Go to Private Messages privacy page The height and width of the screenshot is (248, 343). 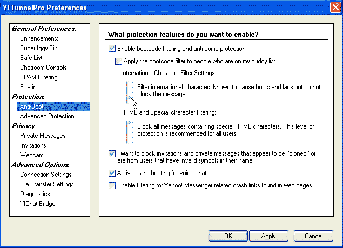[x=43, y=136]
